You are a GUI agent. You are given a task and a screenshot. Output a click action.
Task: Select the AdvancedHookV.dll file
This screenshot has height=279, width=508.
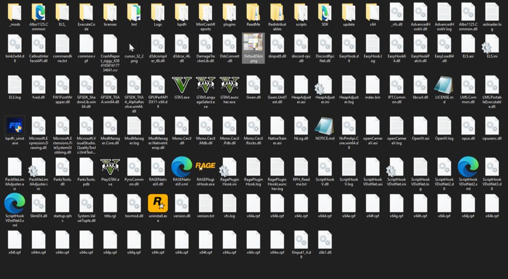pyautogui.click(x=420, y=12)
